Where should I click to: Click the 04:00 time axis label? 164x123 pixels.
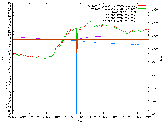tap(35, 117)
